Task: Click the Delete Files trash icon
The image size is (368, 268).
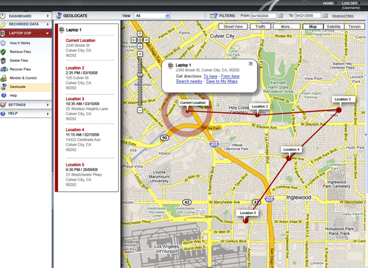Action: point(3,61)
